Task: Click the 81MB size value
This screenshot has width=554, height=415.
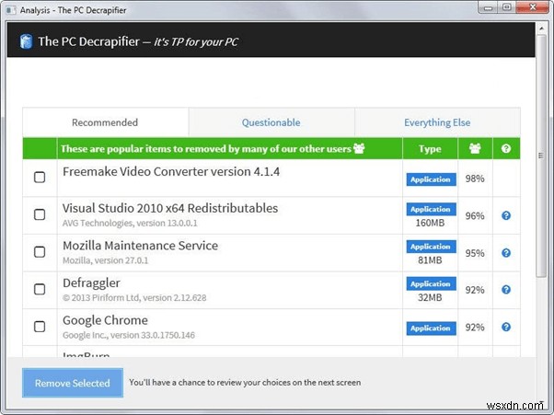Action: pos(430,260)
